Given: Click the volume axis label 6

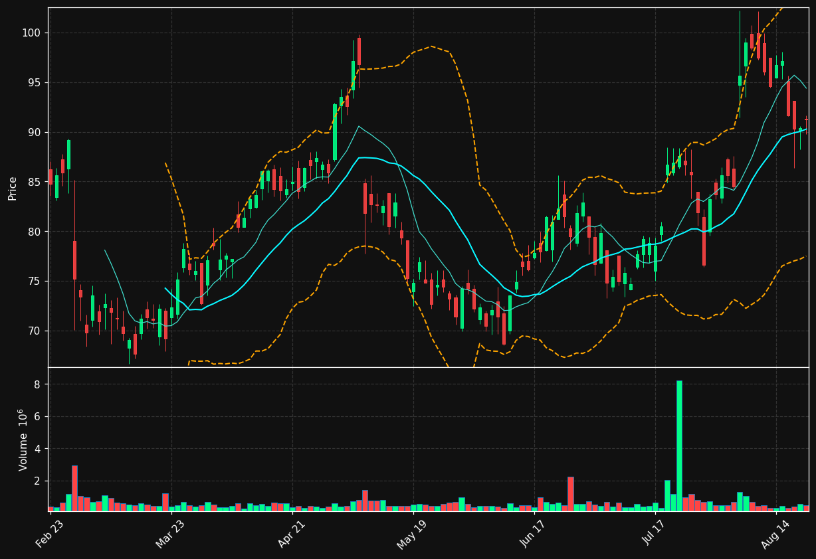Looking at the screenshot, I should [38, 417].
